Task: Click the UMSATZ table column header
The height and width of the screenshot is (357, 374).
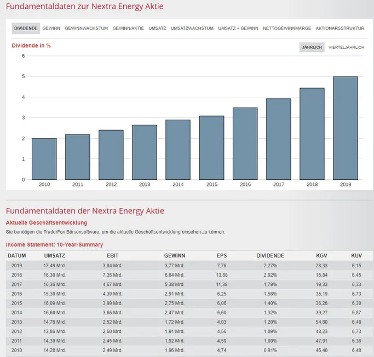Action: [55, 255]
